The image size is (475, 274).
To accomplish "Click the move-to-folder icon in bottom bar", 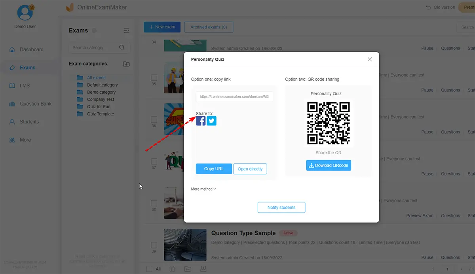I will tap(188, 269).
